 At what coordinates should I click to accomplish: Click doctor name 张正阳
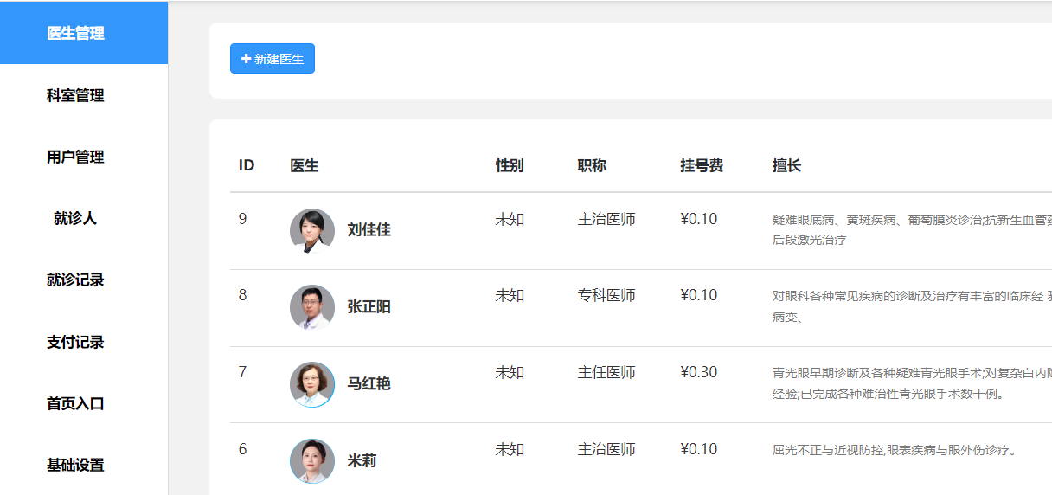coord(369,307)
